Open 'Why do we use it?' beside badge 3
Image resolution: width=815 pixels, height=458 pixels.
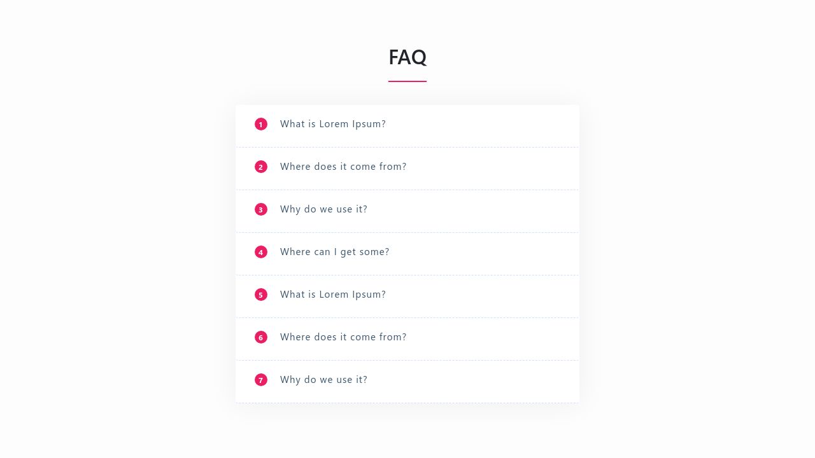(323, 209)
